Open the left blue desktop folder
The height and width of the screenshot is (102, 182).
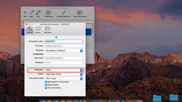coord(157,98)
